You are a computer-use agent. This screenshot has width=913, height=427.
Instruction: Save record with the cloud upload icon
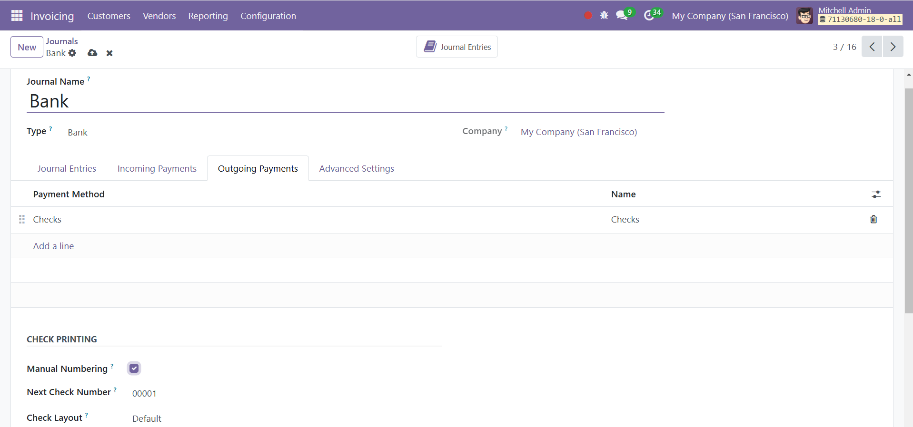[92, 53]
